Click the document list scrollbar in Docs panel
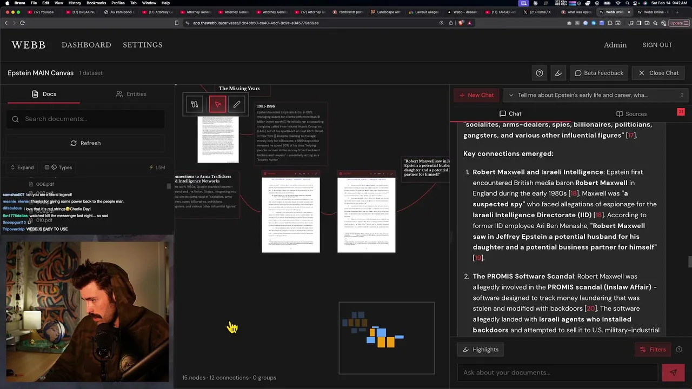Screen dimensions: 692x389 tap(169, 186)
